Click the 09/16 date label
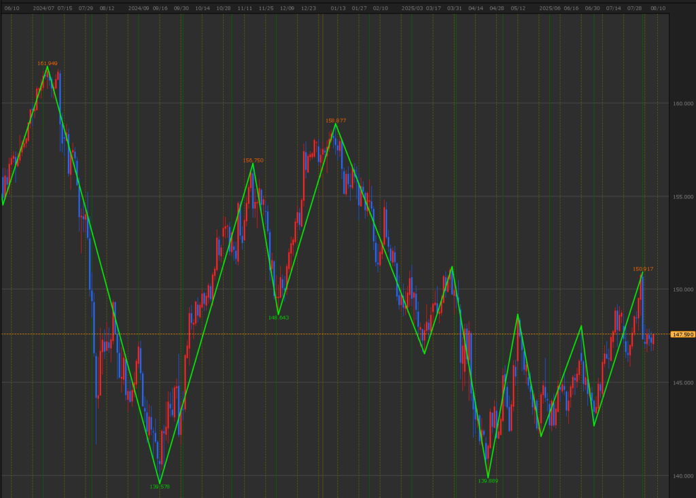 [160, 8]
